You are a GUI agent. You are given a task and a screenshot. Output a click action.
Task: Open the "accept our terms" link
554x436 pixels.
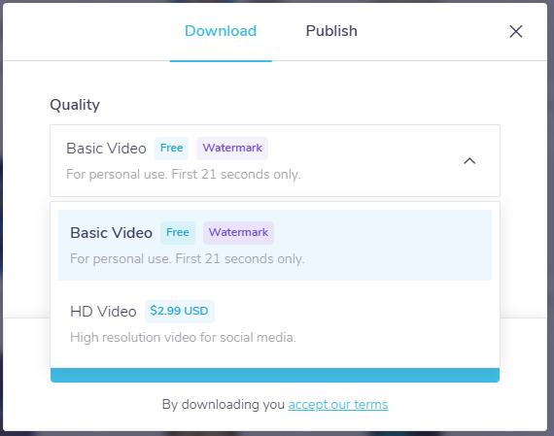338,405
